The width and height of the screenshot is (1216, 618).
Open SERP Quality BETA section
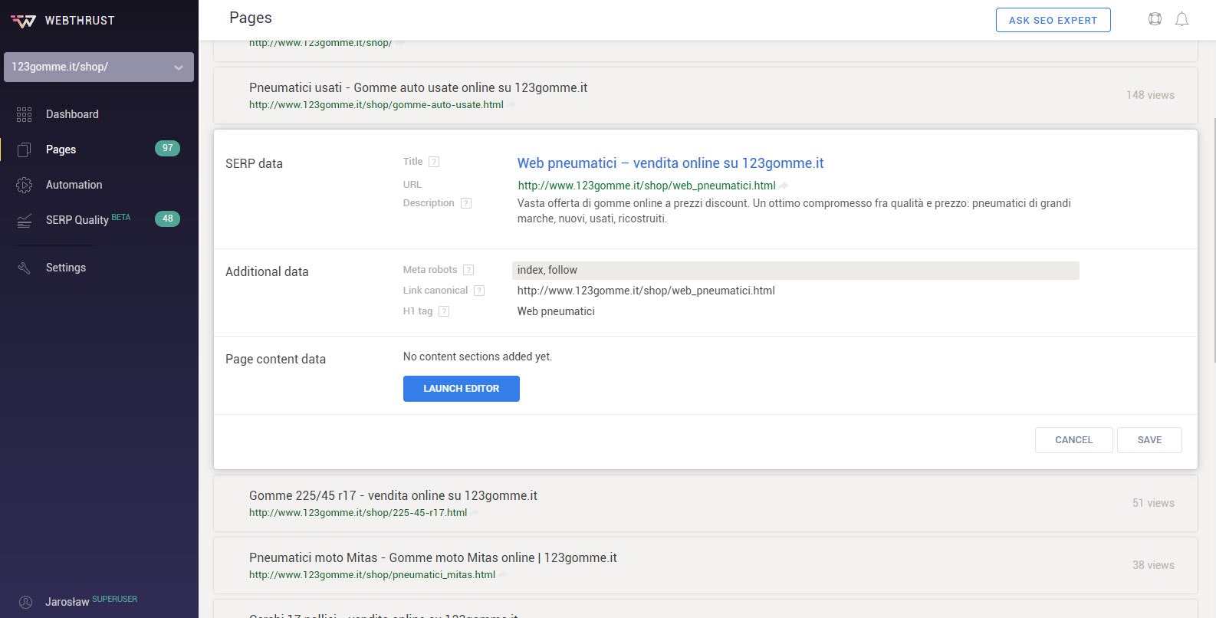coord(88,219)
